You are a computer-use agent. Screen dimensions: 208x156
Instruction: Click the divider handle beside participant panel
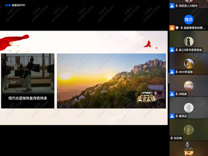[169, 78]
